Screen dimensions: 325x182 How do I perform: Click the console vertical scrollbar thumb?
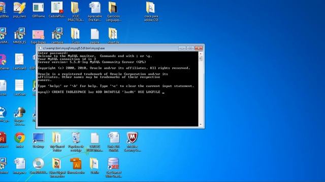pos(201,59)
